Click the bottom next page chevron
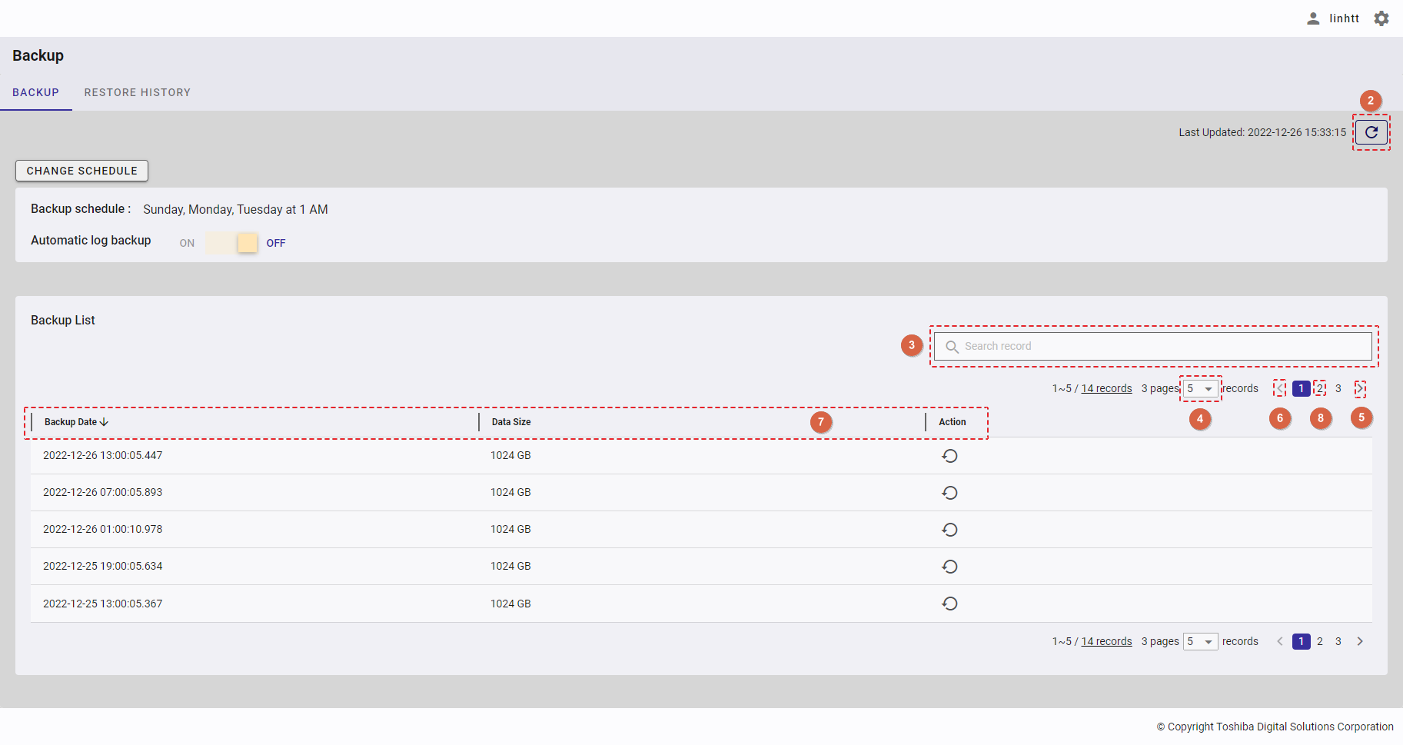The image size is (1403, 745). 1360,641
